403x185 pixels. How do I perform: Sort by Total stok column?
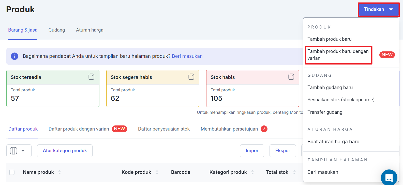coord(294,172)
